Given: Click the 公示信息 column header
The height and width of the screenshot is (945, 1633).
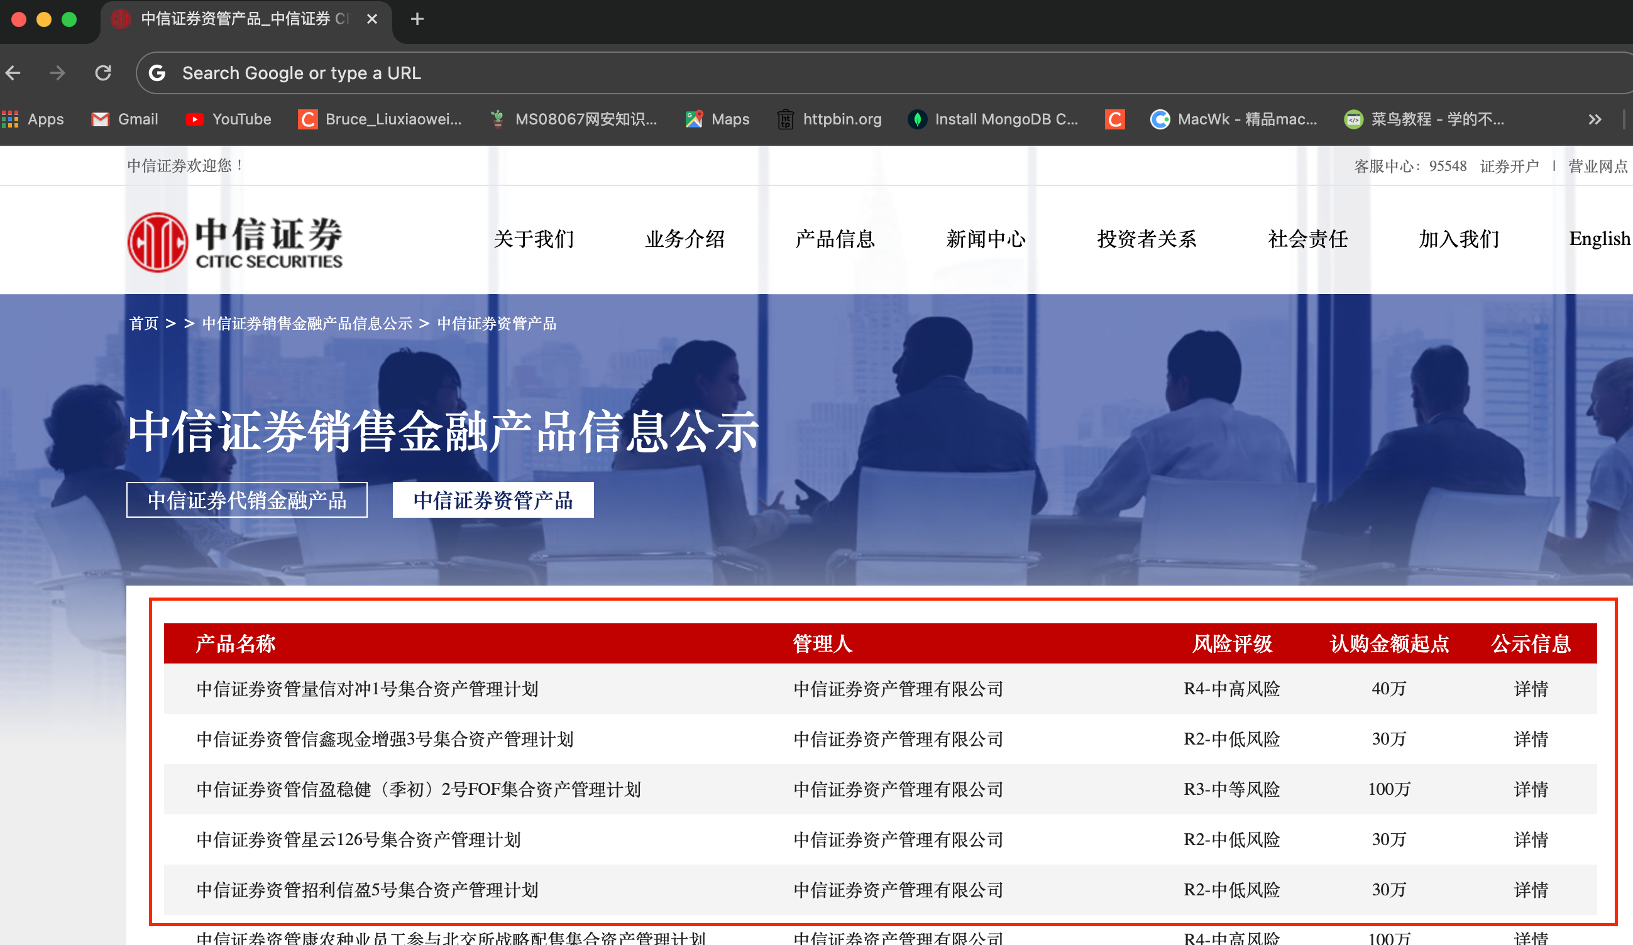Looking at the screenshot, I should [x=1531, y=644].
